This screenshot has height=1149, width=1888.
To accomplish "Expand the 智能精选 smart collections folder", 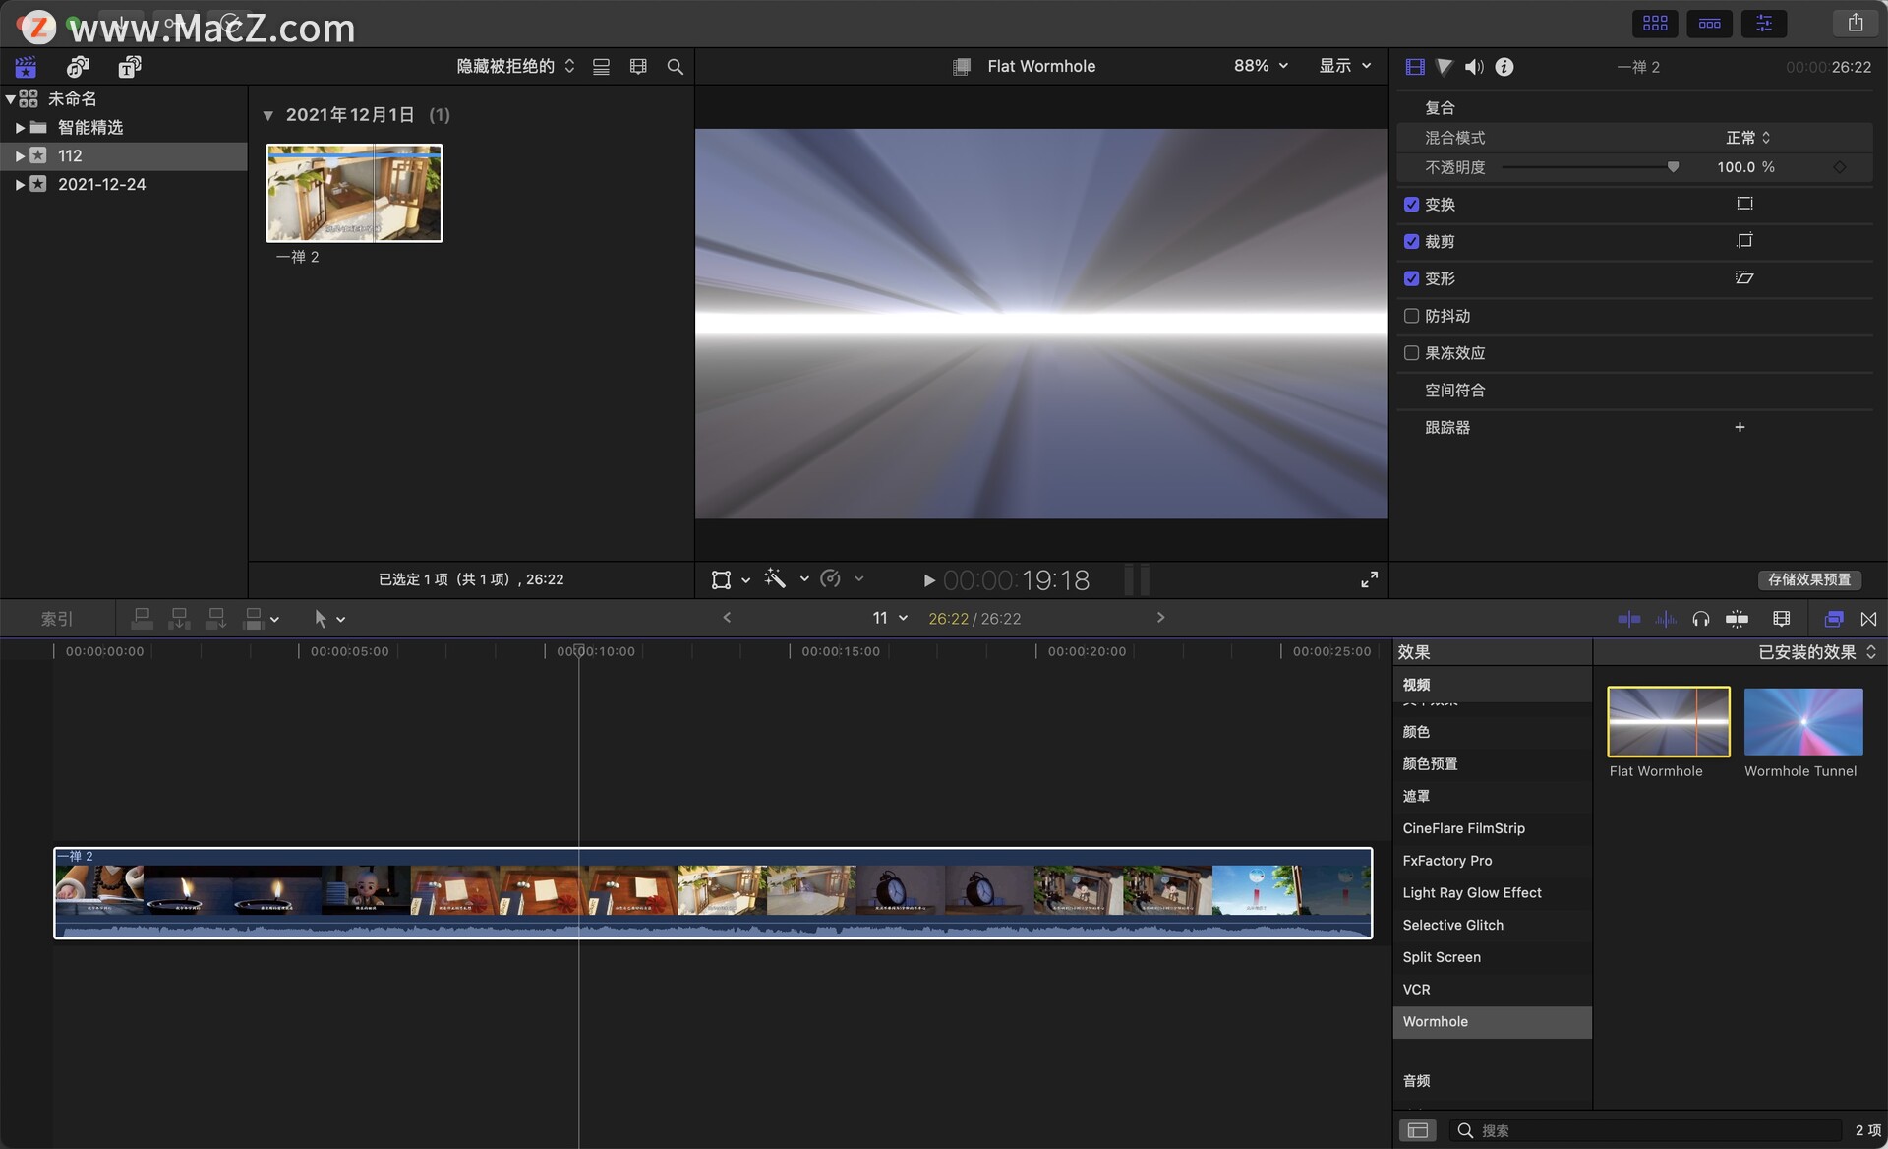I will [x=20, y=128].
